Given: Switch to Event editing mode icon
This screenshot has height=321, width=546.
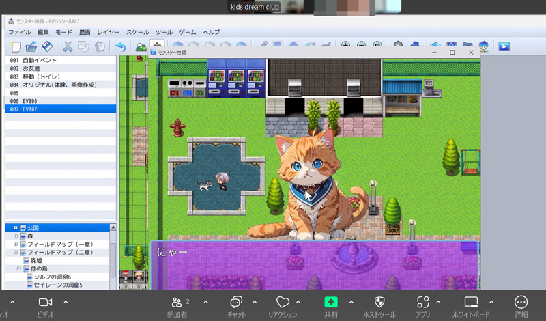Looking at the screenshot, I should [157, 44].
